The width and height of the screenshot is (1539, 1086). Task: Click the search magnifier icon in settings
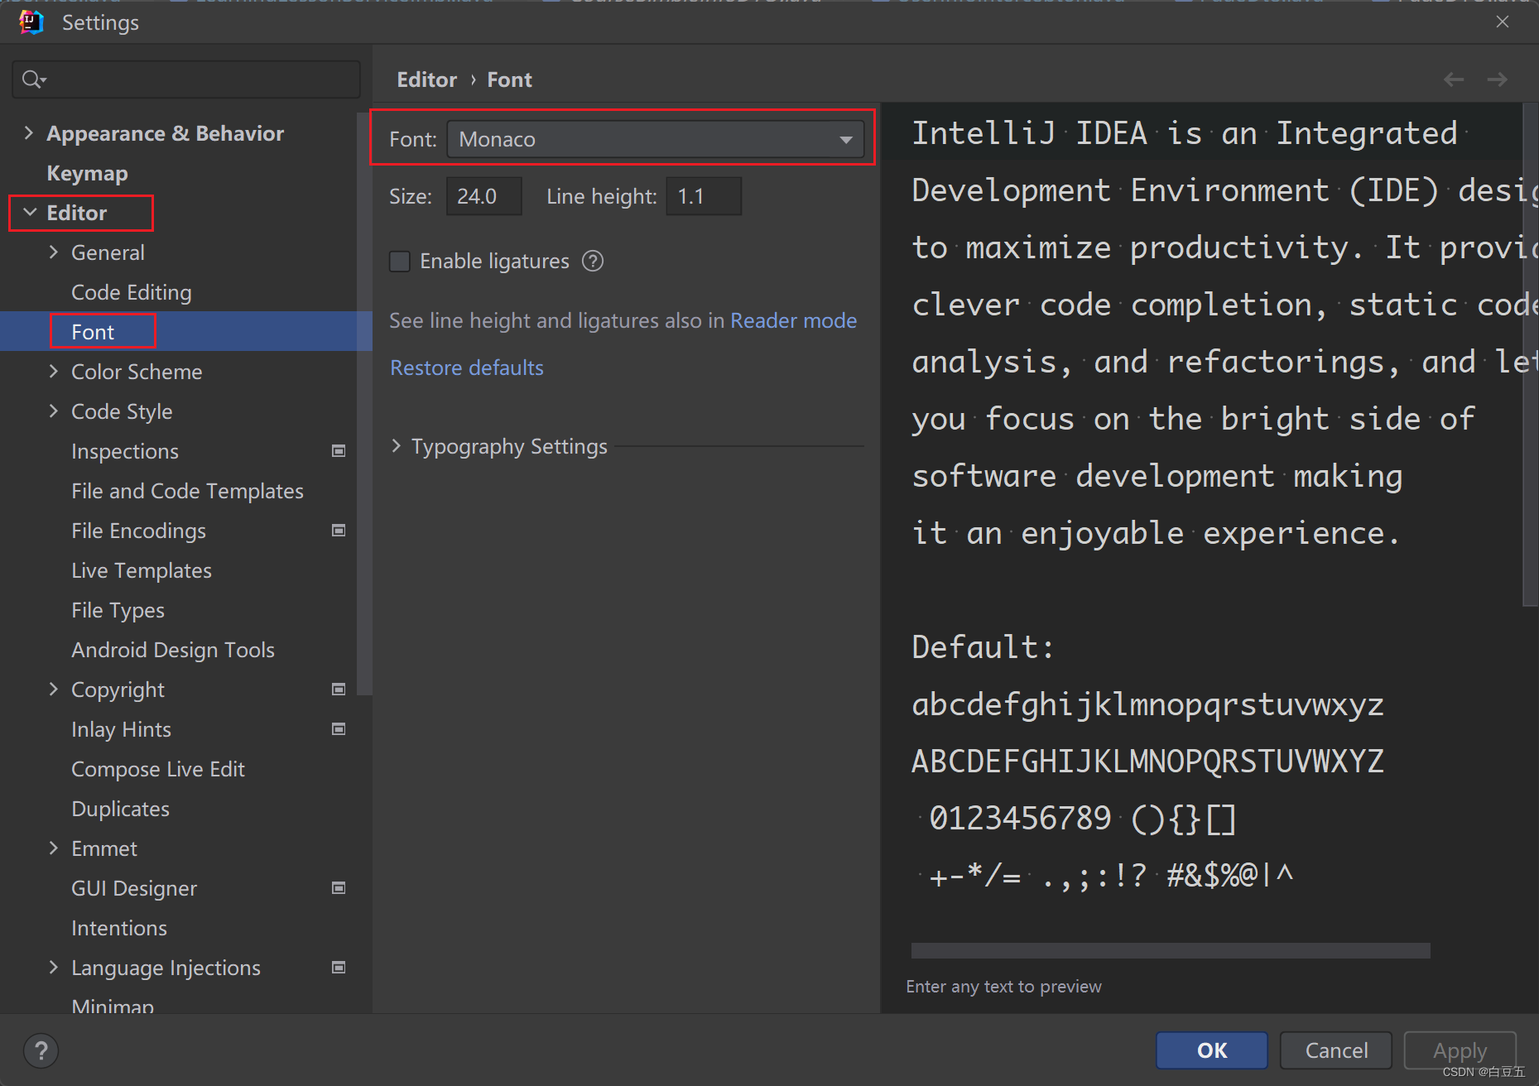[x=33, y=79]
